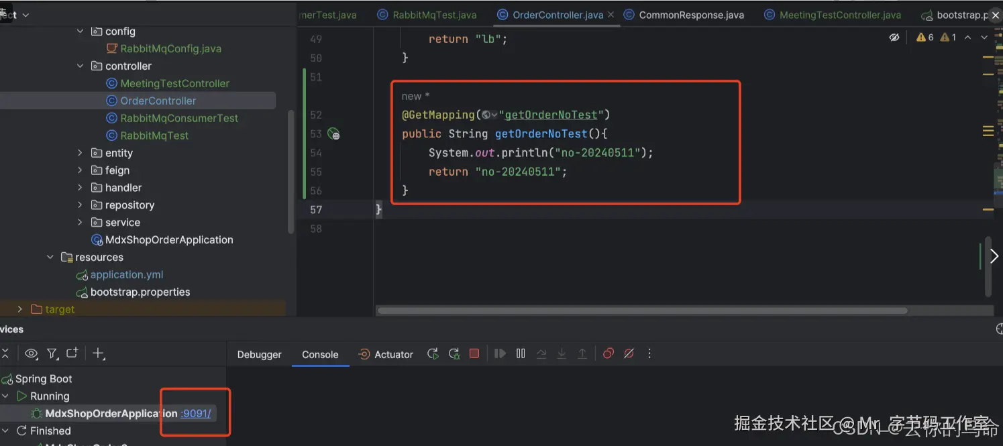Open the Debugger tab

click(x=260, y=355)
